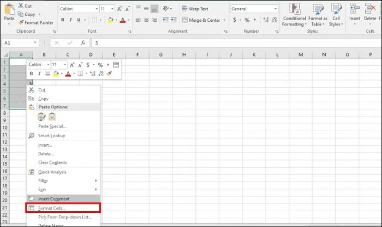Open the General number format dropdown
Image resolution: width=382 pixels, height=227 pixels.
coord(275,9)
